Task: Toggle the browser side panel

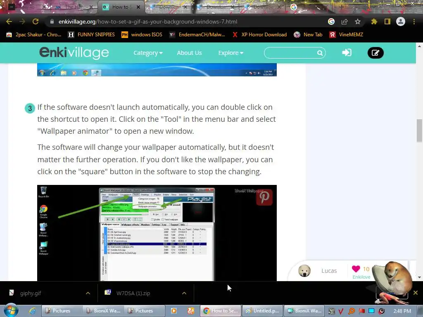Action: (x=387, y=21)
